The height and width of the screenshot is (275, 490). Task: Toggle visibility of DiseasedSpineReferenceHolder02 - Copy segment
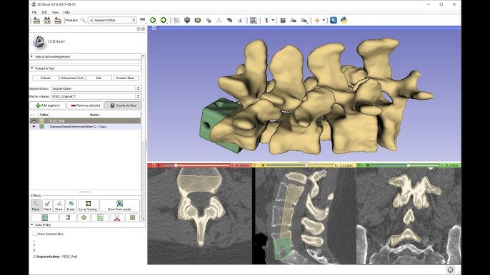pyautogui.click(x=34, y=127)
